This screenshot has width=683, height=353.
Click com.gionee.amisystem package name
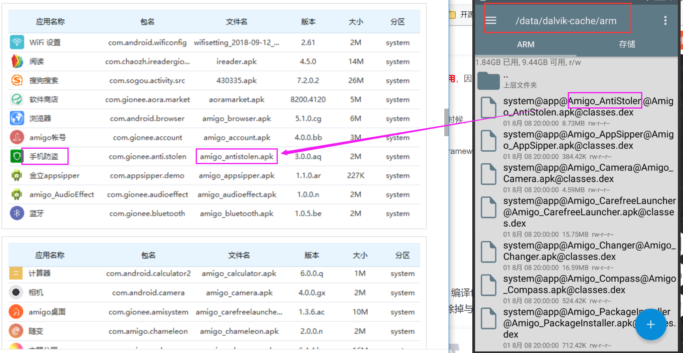tap(148, 312)
